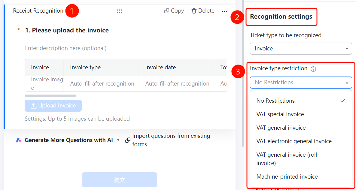Click the 提交 submit button
Viewport: 356px width, 190px height.
click(120, 180)
